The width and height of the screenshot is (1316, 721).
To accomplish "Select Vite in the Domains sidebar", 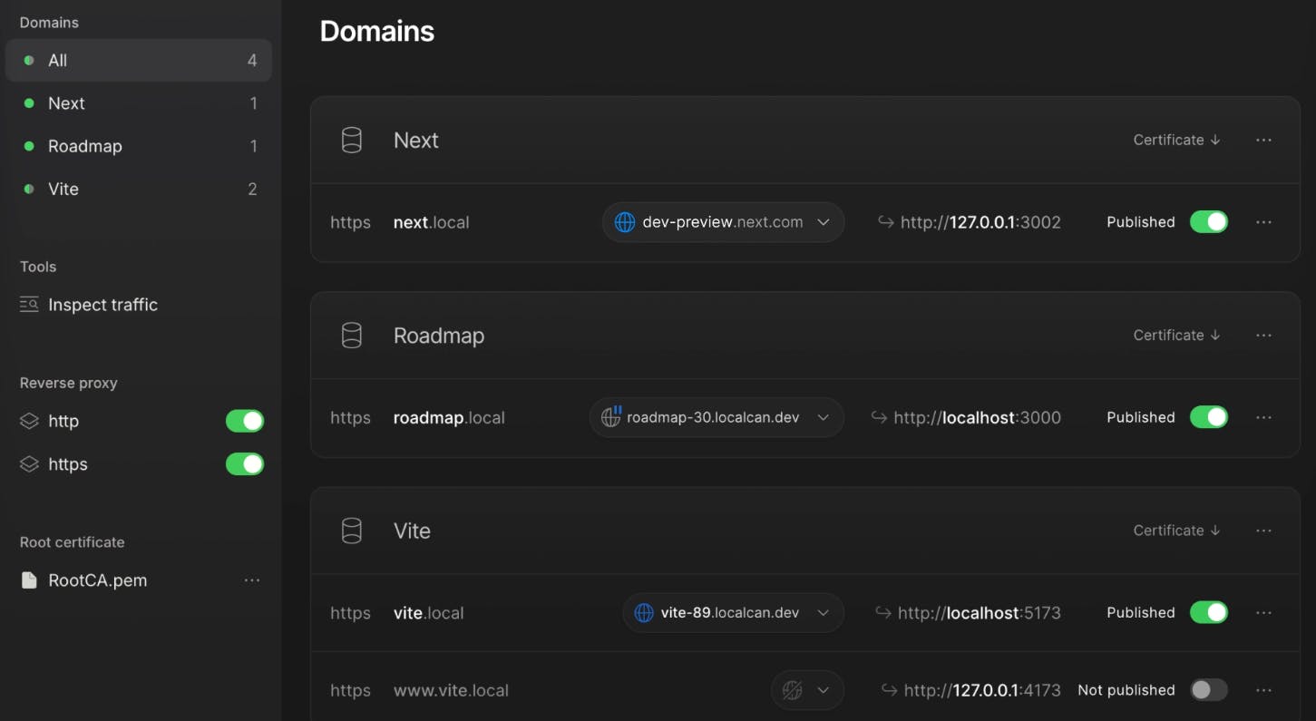I will tap(139, 189).
